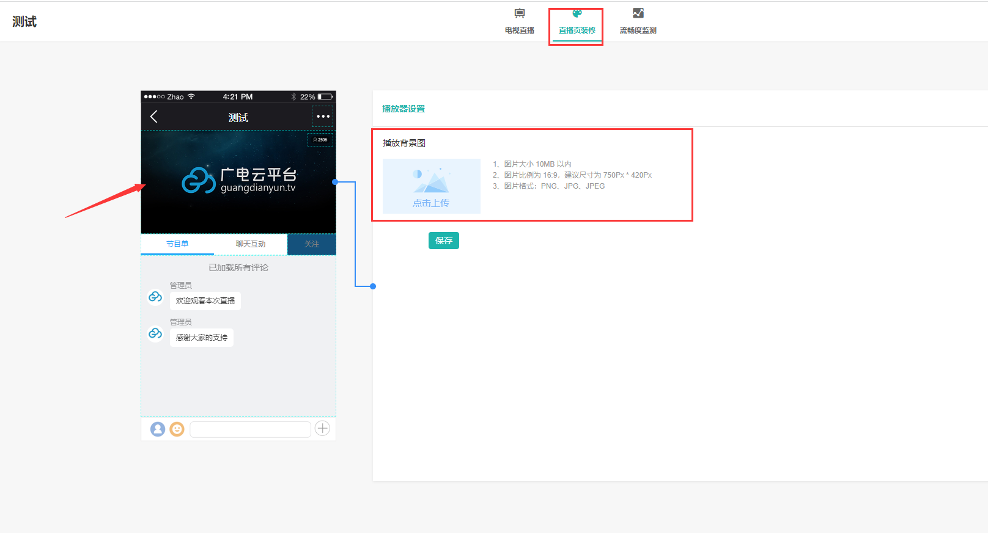Image resolution: width=988 pixels, height=533 pixels.
Task: Select the 节目单 tab in preview
Action: pyautogui.click(x=177, y=244)
